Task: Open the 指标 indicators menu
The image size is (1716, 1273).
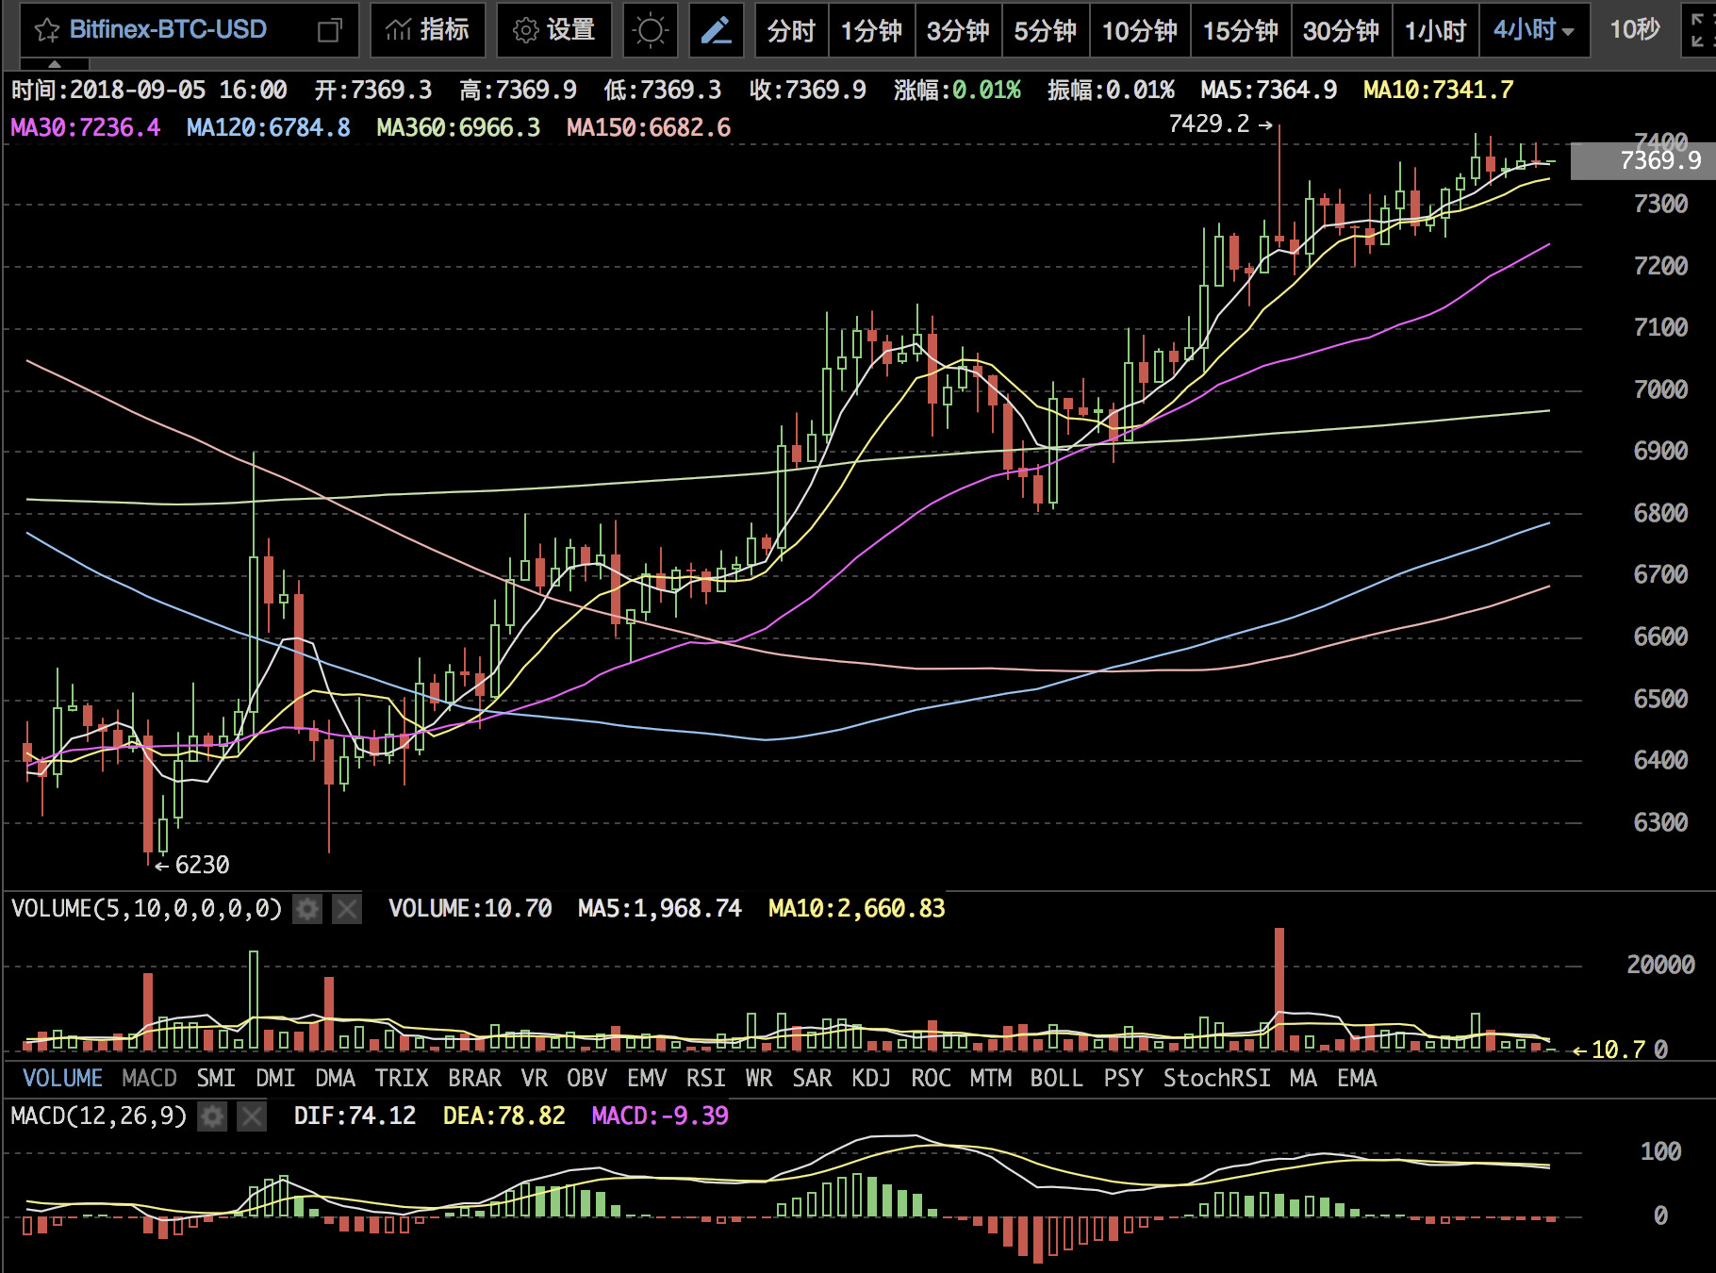Action: click(x=428, y=30)
